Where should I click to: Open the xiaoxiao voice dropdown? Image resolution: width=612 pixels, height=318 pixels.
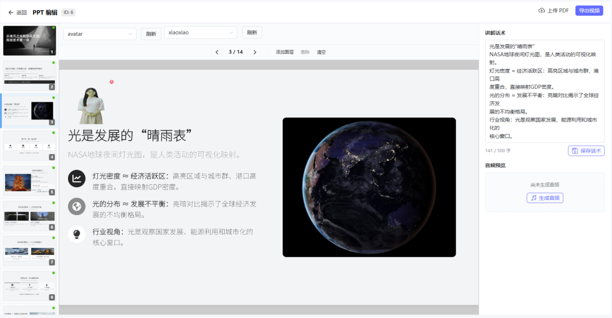point(201,32)
